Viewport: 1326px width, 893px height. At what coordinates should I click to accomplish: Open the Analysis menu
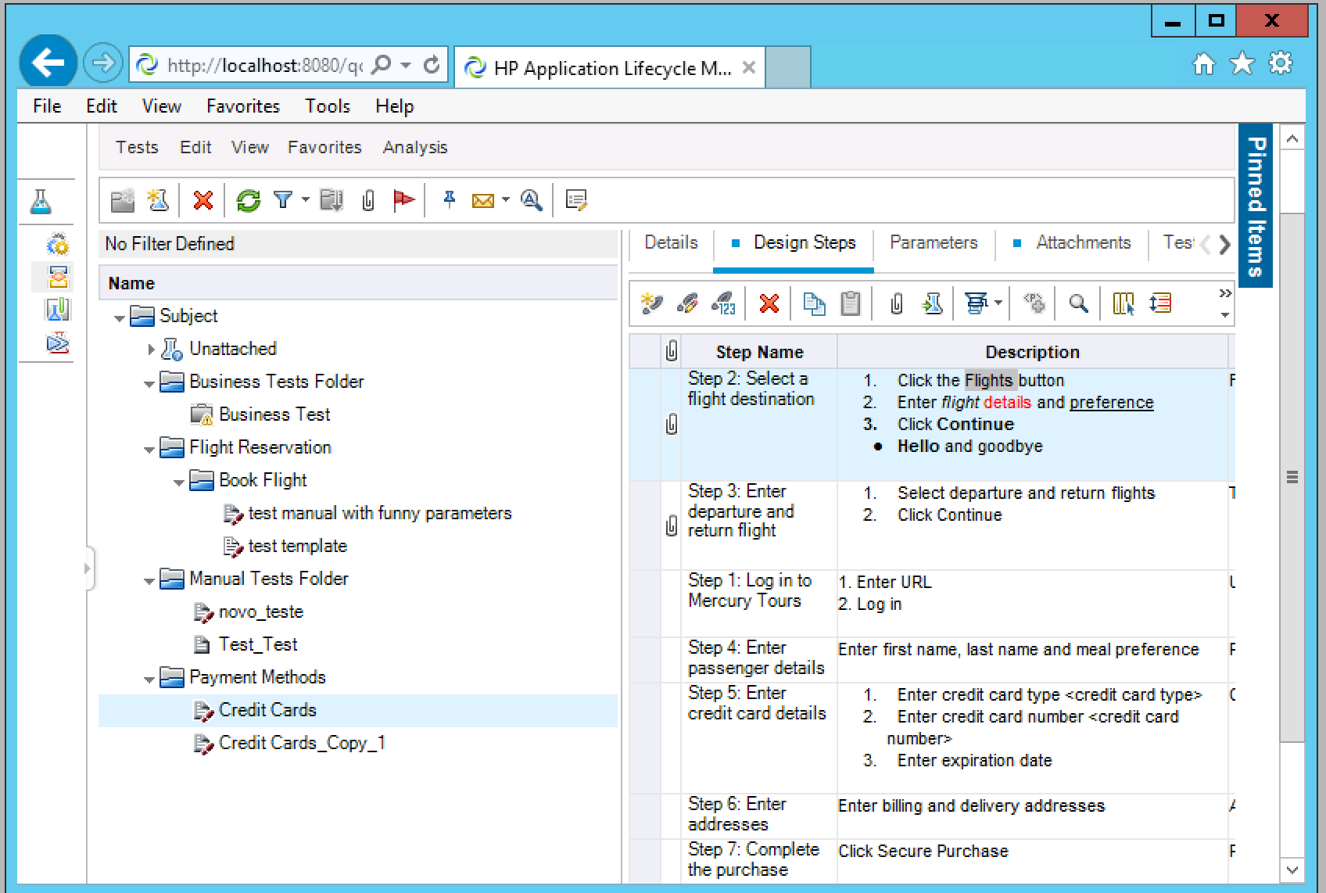[x=415, y=147]
